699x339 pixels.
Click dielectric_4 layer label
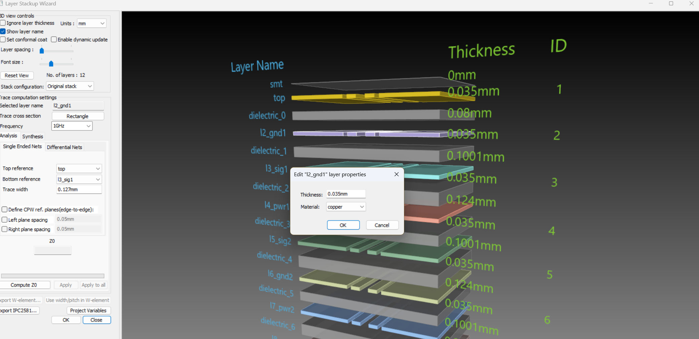(x=274, y=257)
